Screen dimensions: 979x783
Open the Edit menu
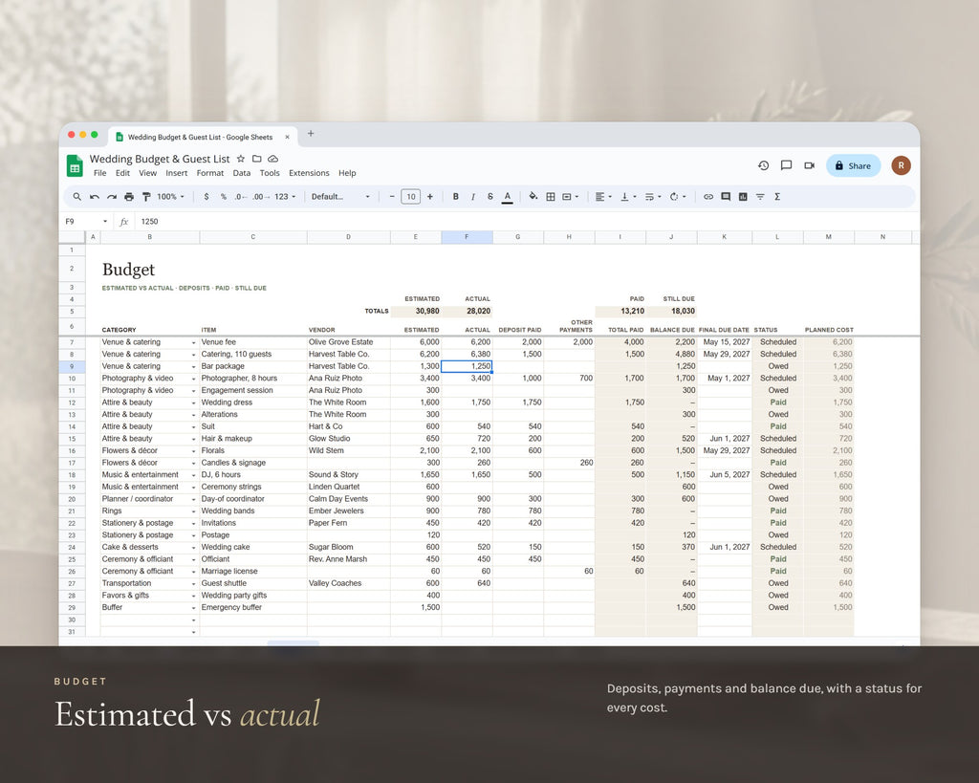pos(123,173)
